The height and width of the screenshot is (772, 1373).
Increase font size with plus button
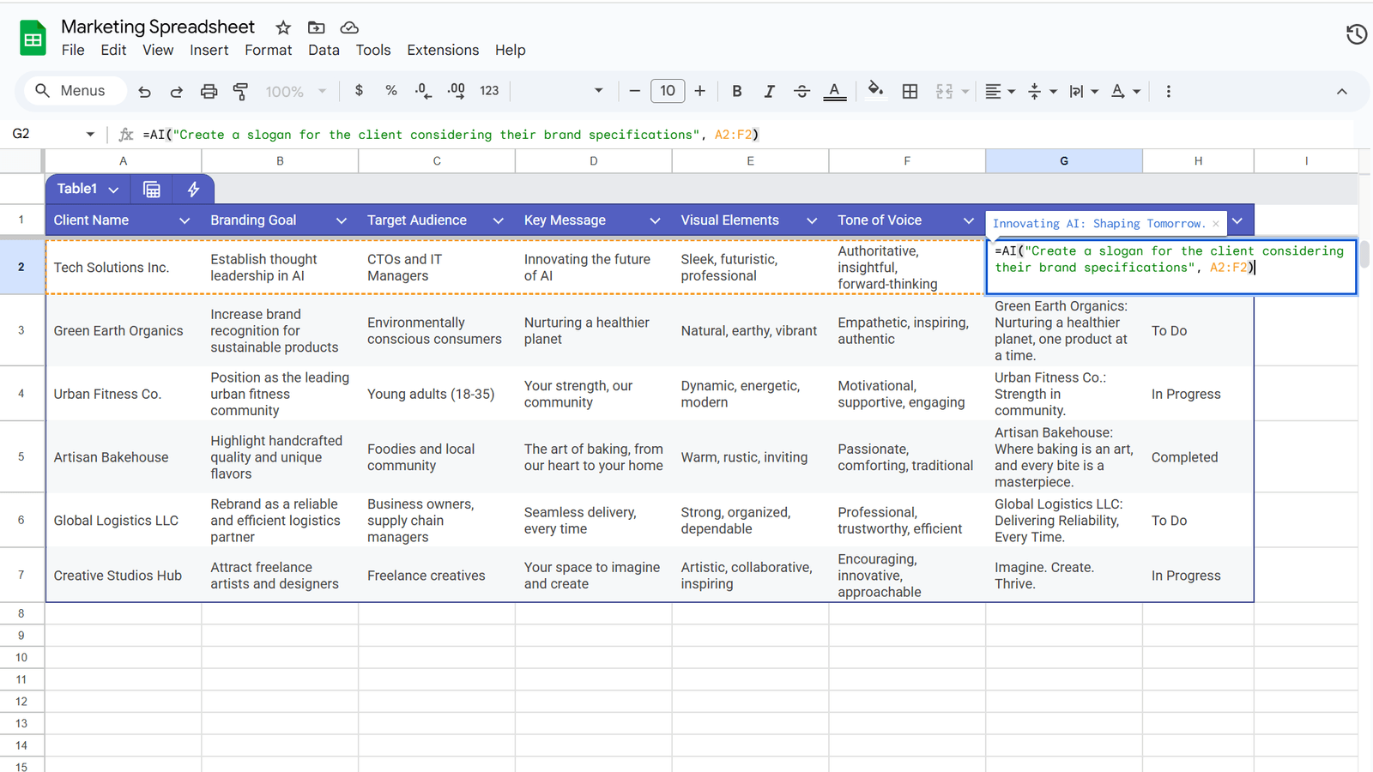click(x=699, y=90)
